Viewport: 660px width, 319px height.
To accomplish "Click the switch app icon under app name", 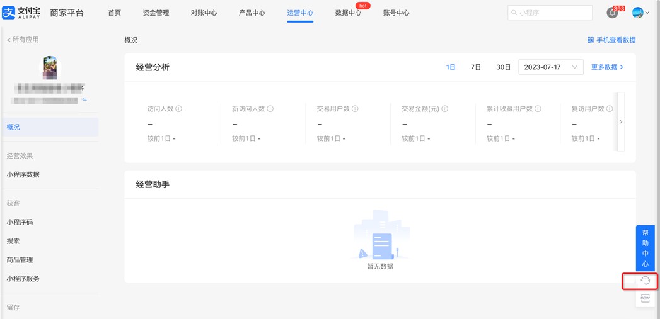I will pos(84,100).
